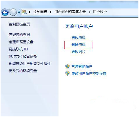This screenshot has width=139, height=117.
Task: Open 控制面板主页 link
Action: 19,24
